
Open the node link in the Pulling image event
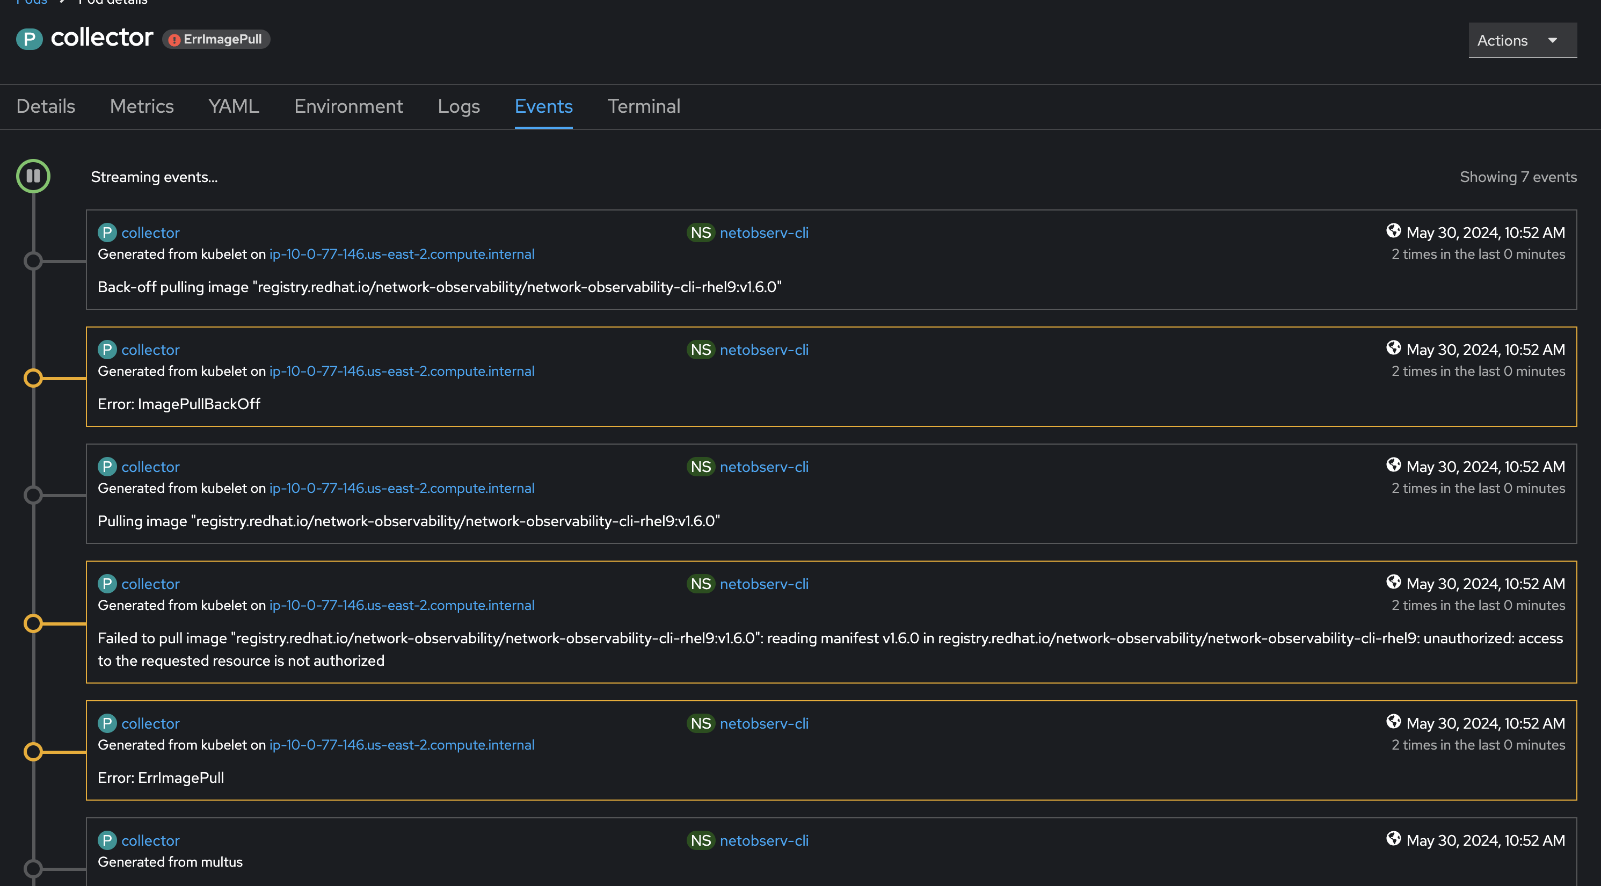point(402,488)
